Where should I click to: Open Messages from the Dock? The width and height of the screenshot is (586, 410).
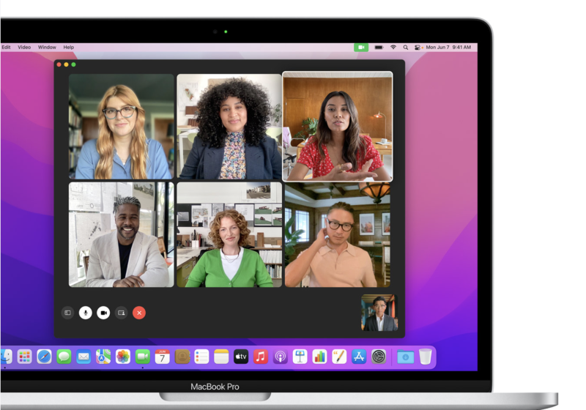pyautogui.click(x=64, y=357)
